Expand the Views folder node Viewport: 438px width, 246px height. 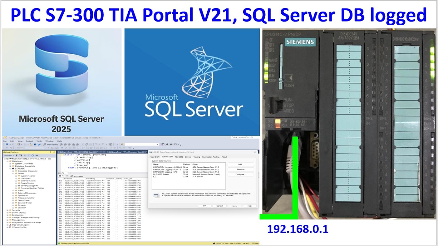(x=13, y=191)
